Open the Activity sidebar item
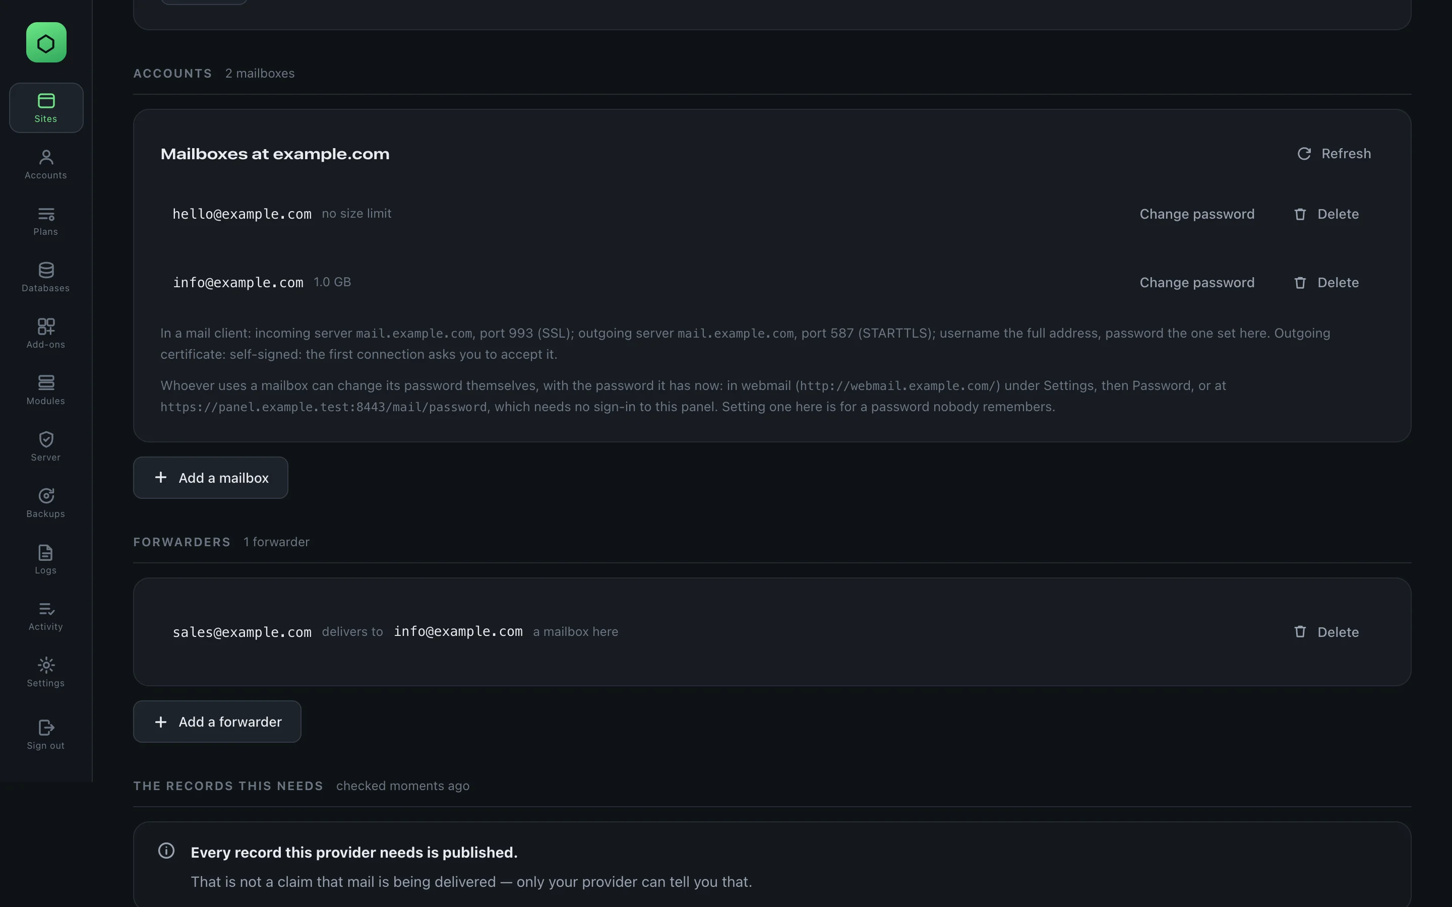This screenshot has width=1452, height=907. click(46, 615)
